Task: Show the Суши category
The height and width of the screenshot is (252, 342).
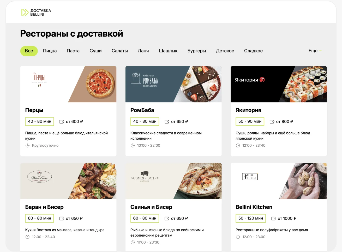Action: (x=95, y=51)
